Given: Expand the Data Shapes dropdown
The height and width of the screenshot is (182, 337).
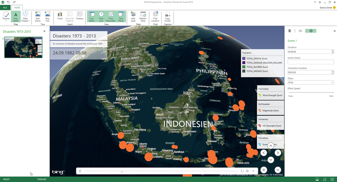Looking at the screenshot, I should click(x=25, y=16).
